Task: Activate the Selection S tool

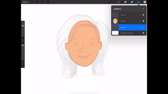Action: pyautogui.click(x=42, y=2)
